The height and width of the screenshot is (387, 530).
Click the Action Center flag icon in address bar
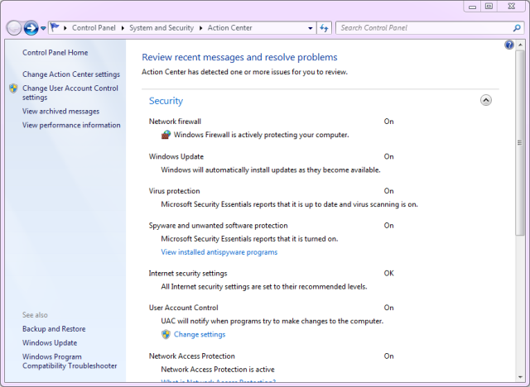(55, 27)
